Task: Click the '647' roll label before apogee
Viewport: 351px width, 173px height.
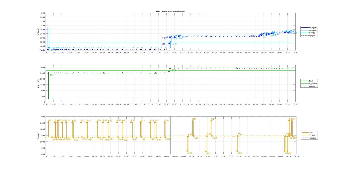Action: click(x=157, y=121)
